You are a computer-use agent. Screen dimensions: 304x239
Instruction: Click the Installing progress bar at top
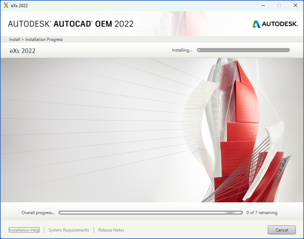243,50
